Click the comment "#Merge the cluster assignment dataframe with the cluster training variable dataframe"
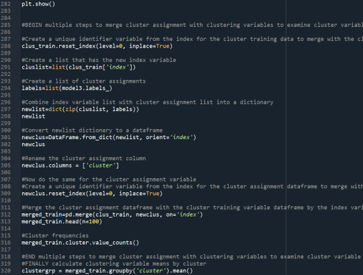Viewport: 363px width, 275px height. (163, 208)
